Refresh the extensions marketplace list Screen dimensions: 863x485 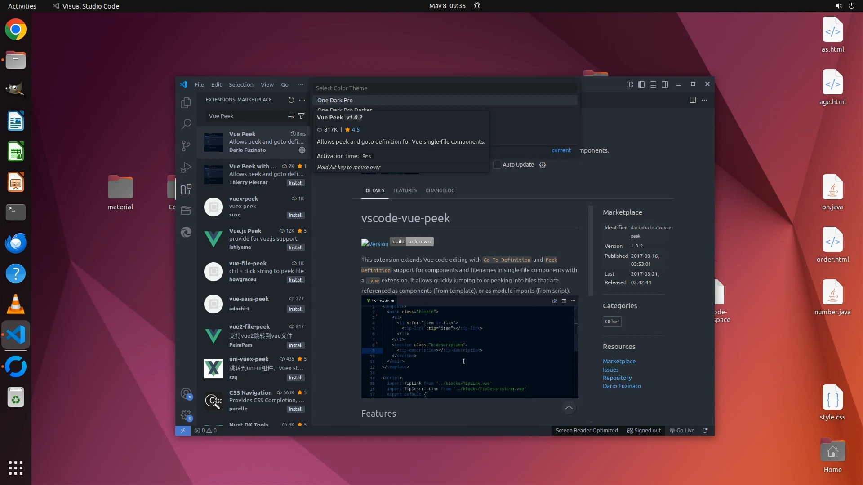click(291, 100)
